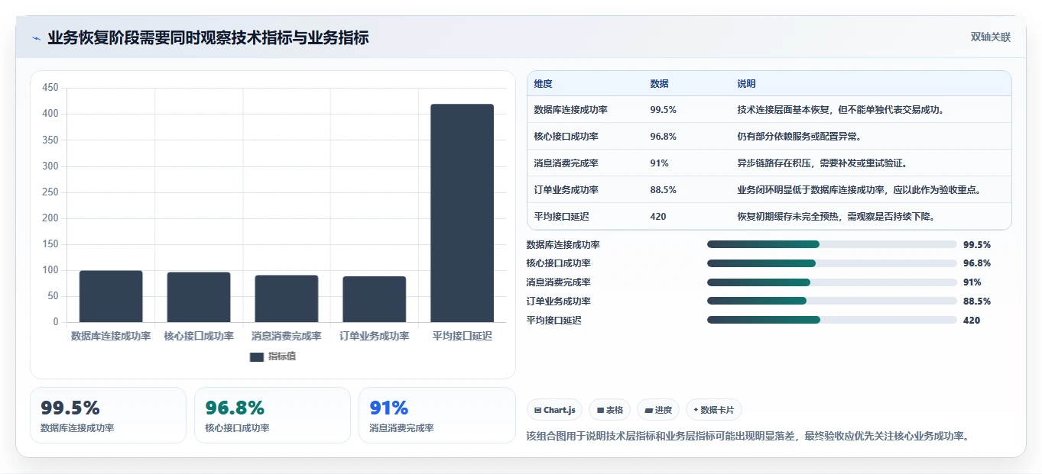Screen dimensions: 1042x474
Task: Select the 进度 tag chip
Action: point(657,410)
